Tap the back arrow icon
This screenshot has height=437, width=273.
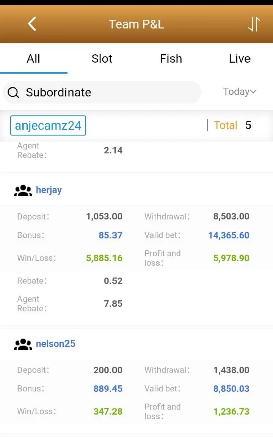pos(32,24)
